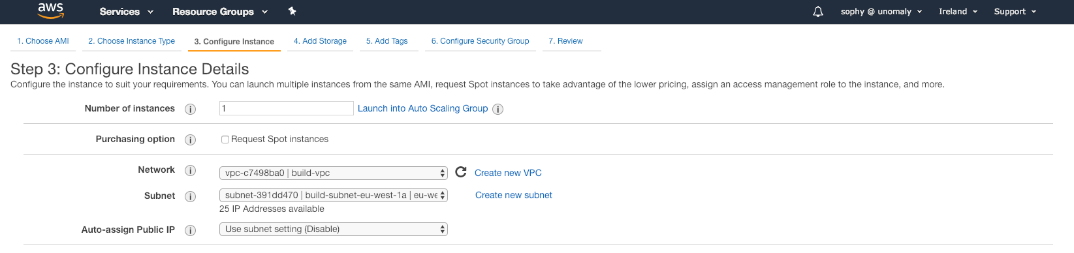The width and height of the screenshot is (1074, 253).
Task: Open the Subnet dropdown
Action: (334, 195)
